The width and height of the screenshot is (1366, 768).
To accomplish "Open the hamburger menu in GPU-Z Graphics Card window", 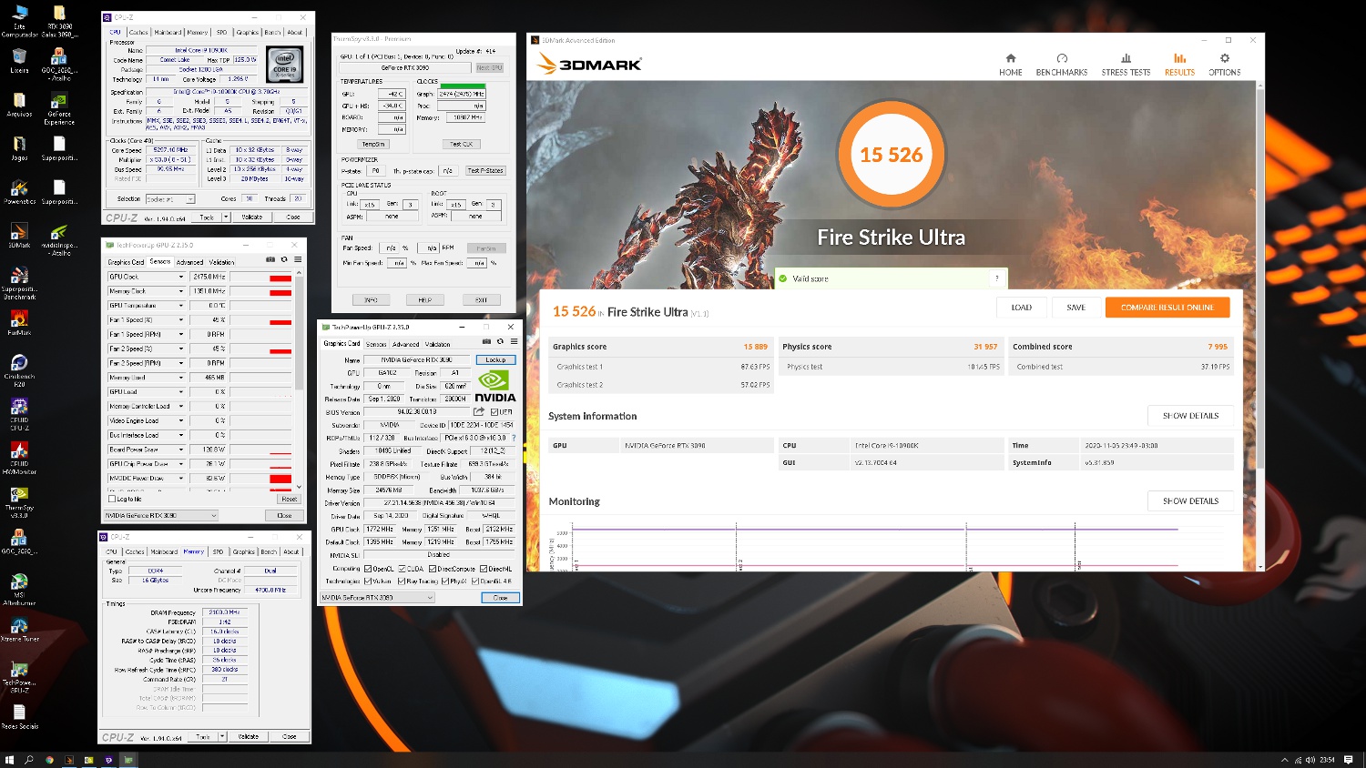I will coord(514,341).
